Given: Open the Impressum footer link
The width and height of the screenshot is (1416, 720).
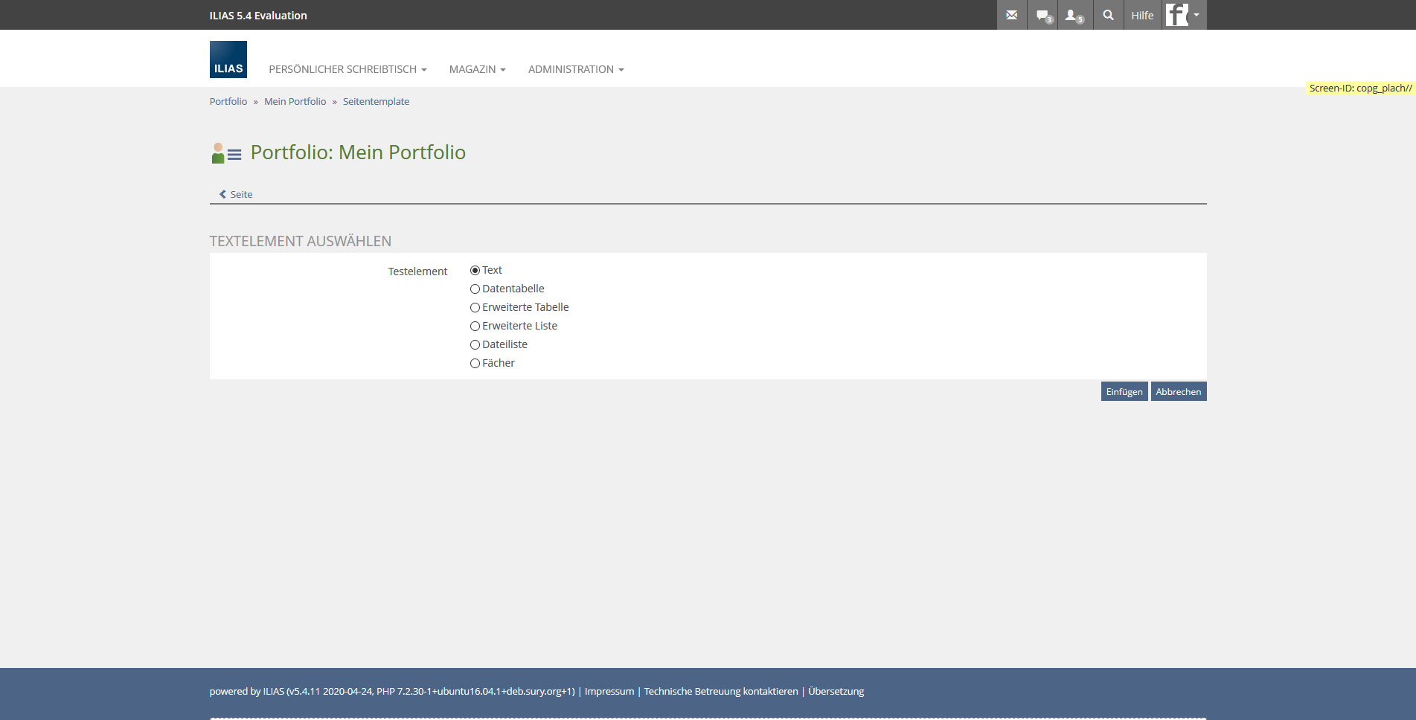Looking at the screenshot, I should coord(609,692).
